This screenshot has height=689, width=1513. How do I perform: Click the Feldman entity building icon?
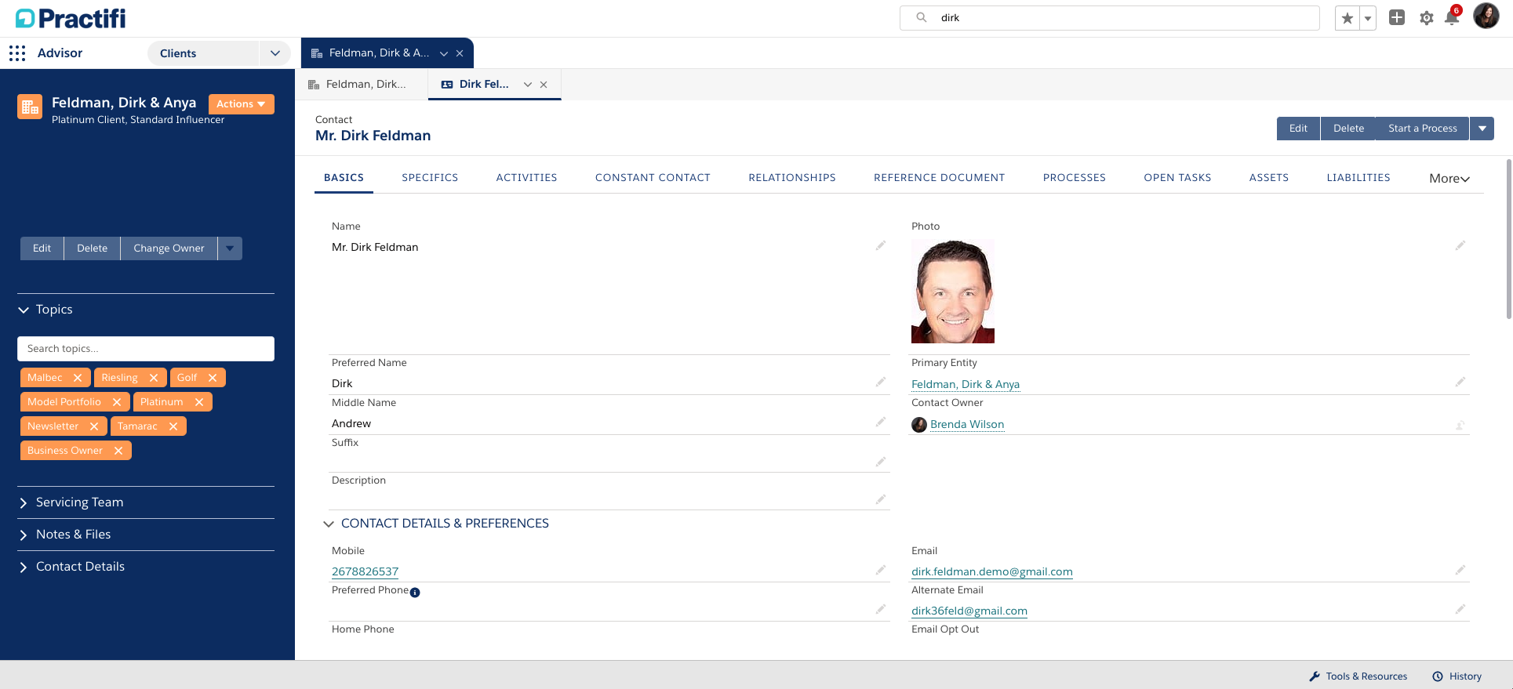[x=30, y=107]
